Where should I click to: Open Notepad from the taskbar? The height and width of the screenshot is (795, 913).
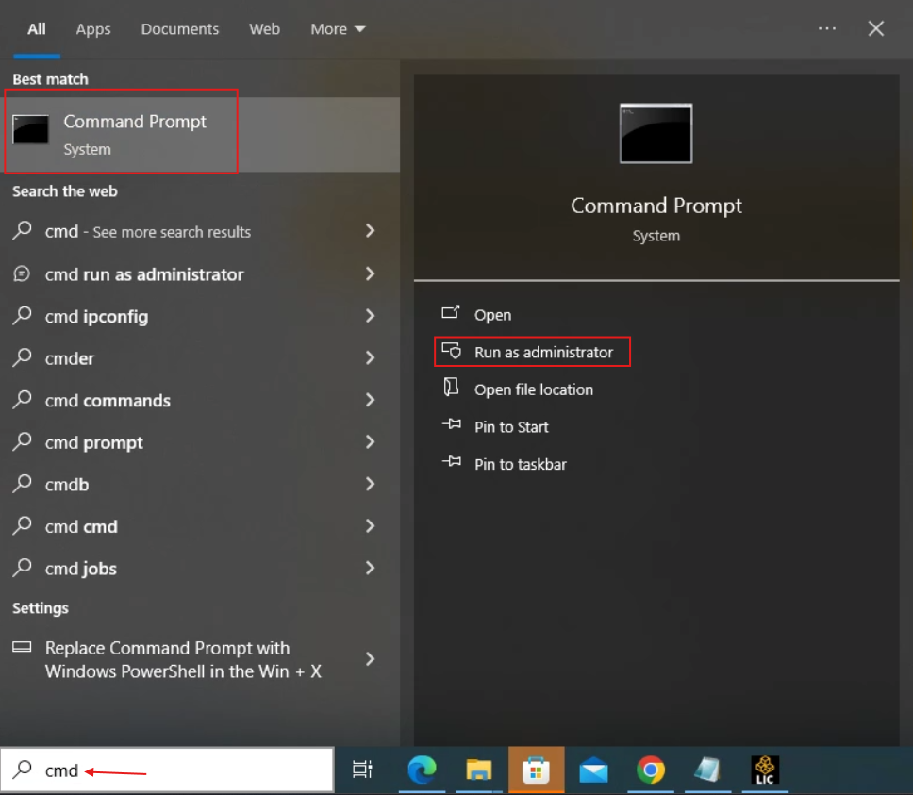(707, 770)
